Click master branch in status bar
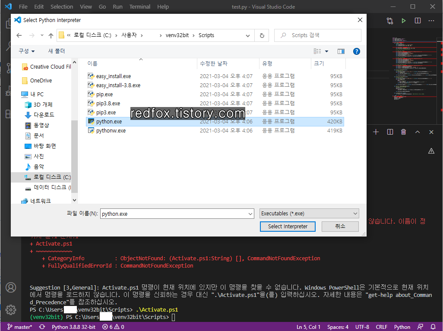Screen dimensions: 443x331 point(20,327)
